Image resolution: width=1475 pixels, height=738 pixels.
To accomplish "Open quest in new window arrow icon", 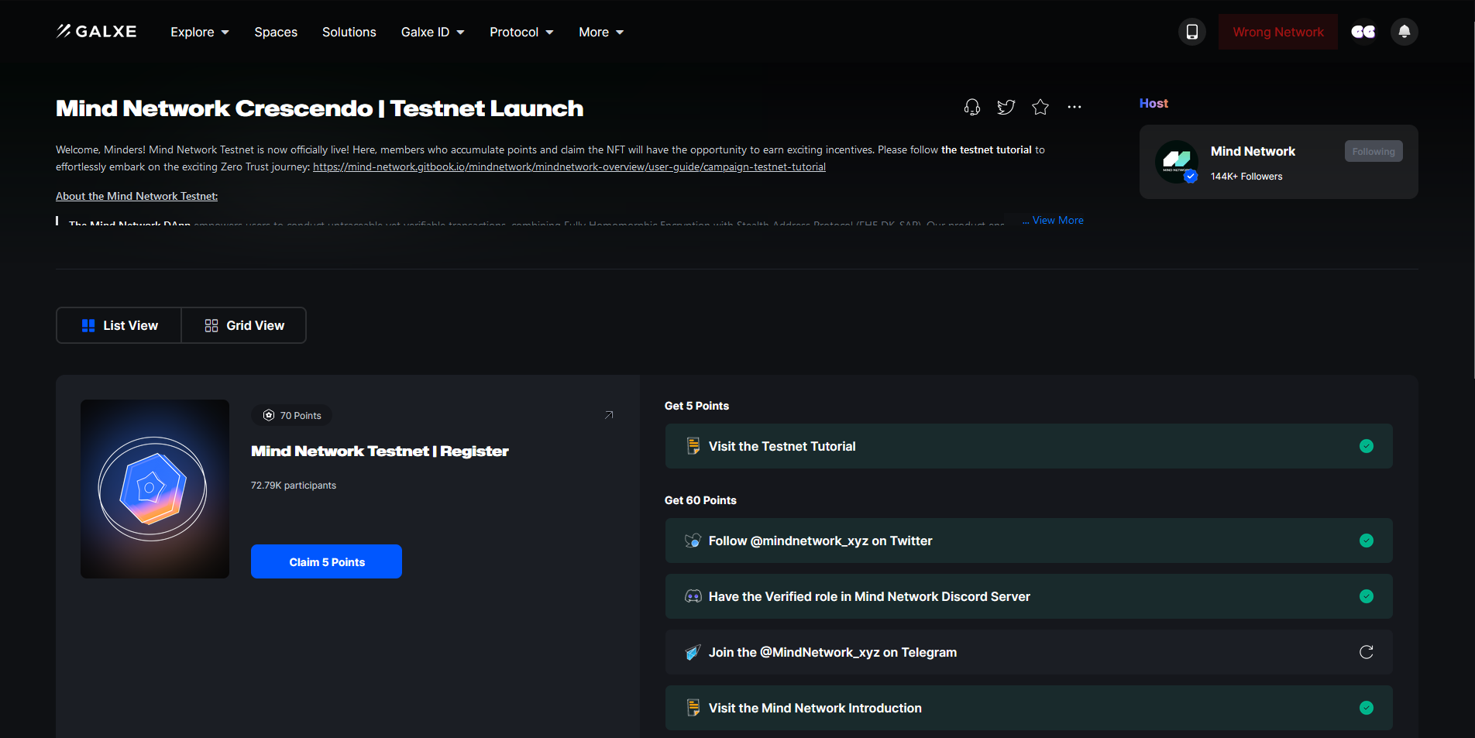I will point(609,415).
